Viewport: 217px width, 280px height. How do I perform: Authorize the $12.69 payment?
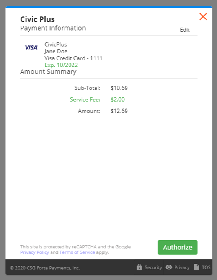[x=178, y=247]
